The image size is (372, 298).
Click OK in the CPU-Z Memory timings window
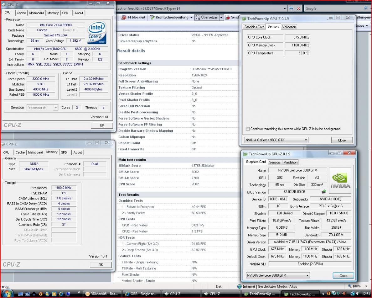[101, 265]
